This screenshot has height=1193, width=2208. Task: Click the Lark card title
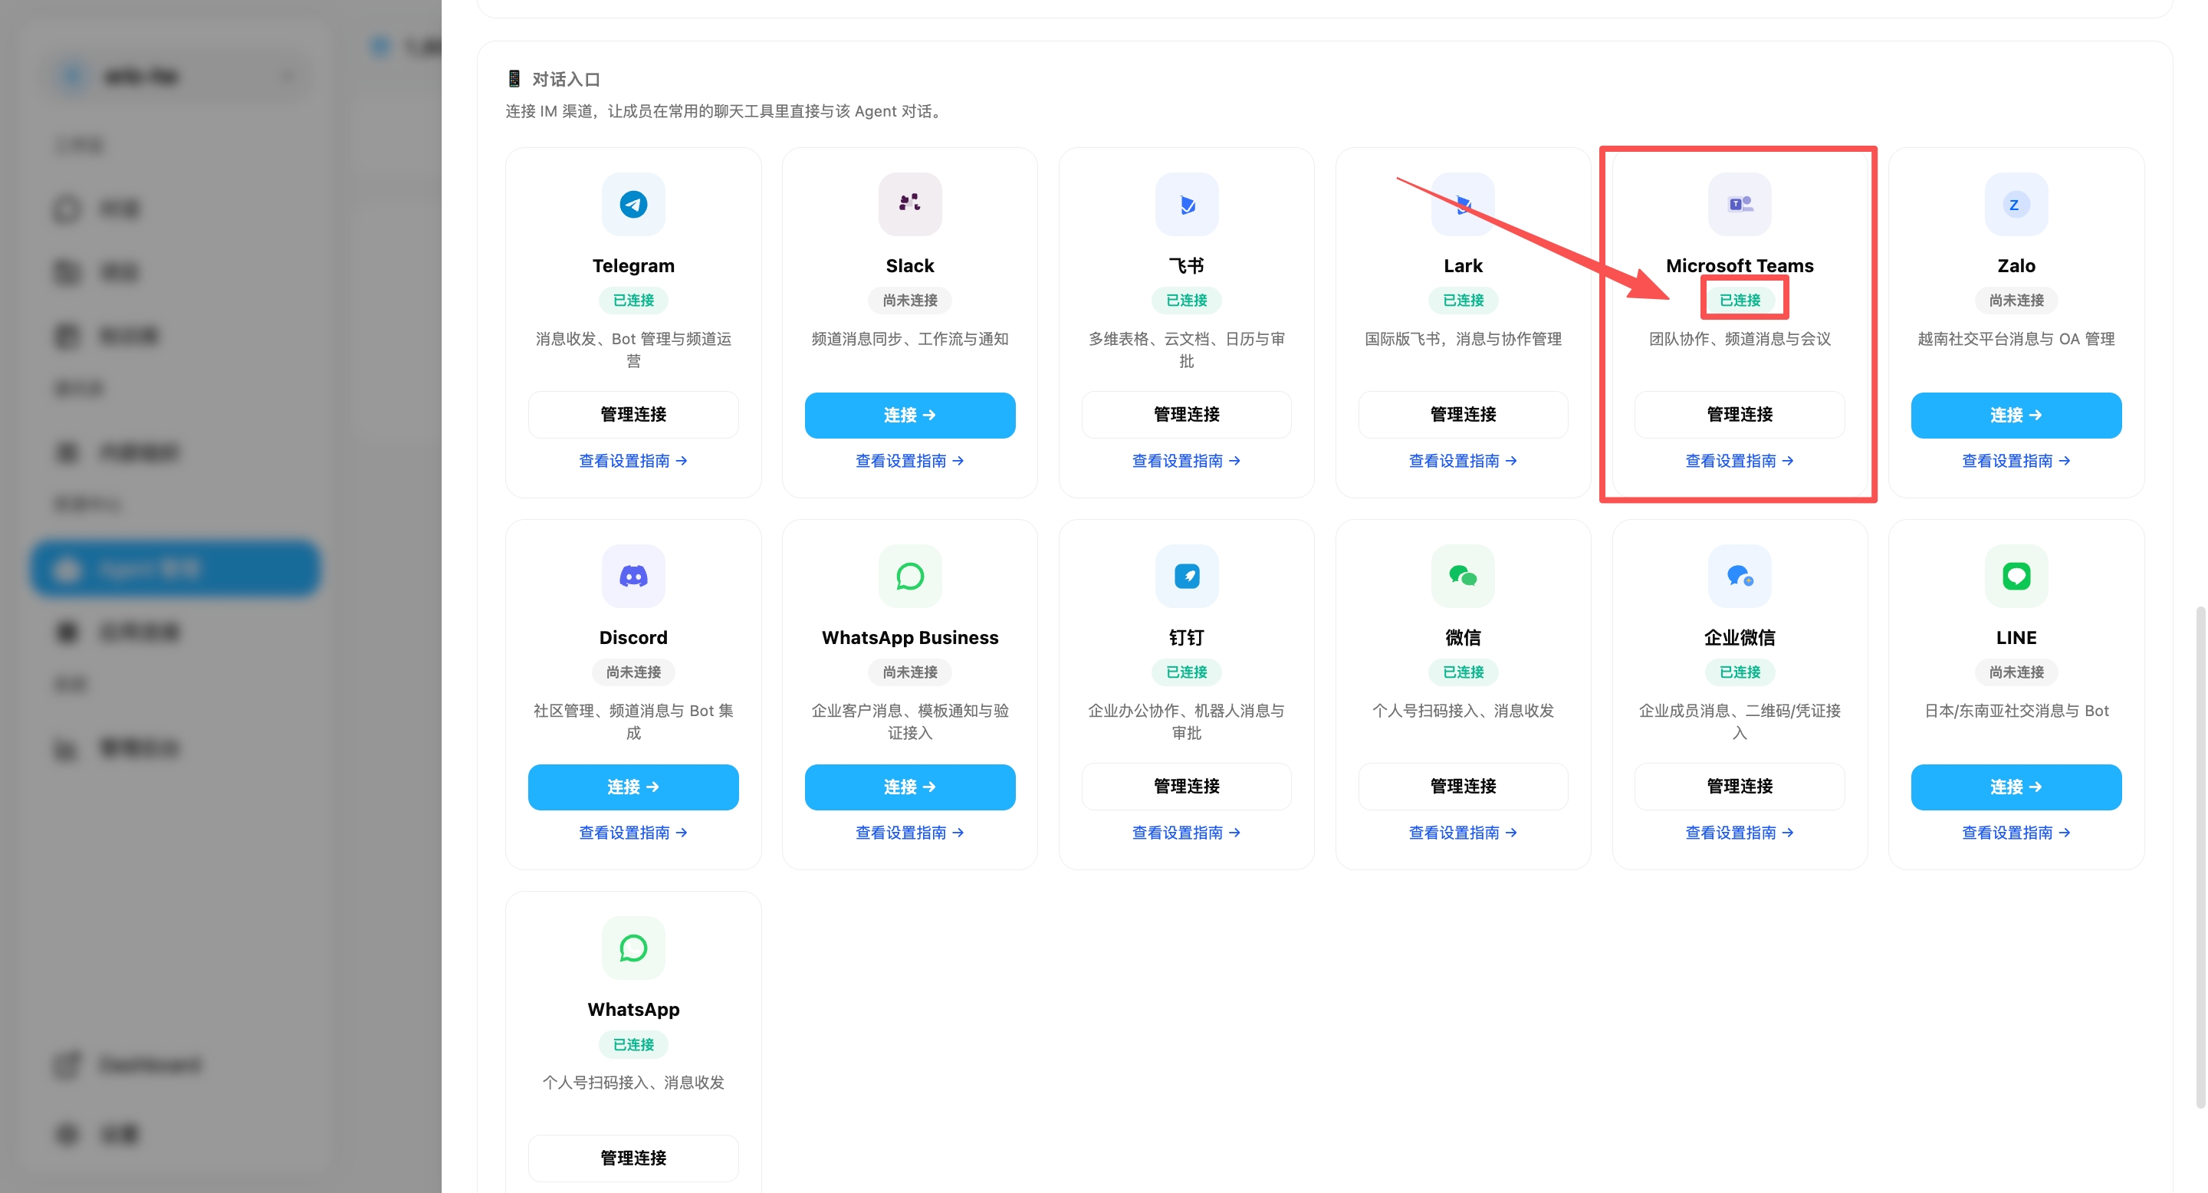click(x=1463, y=266)
